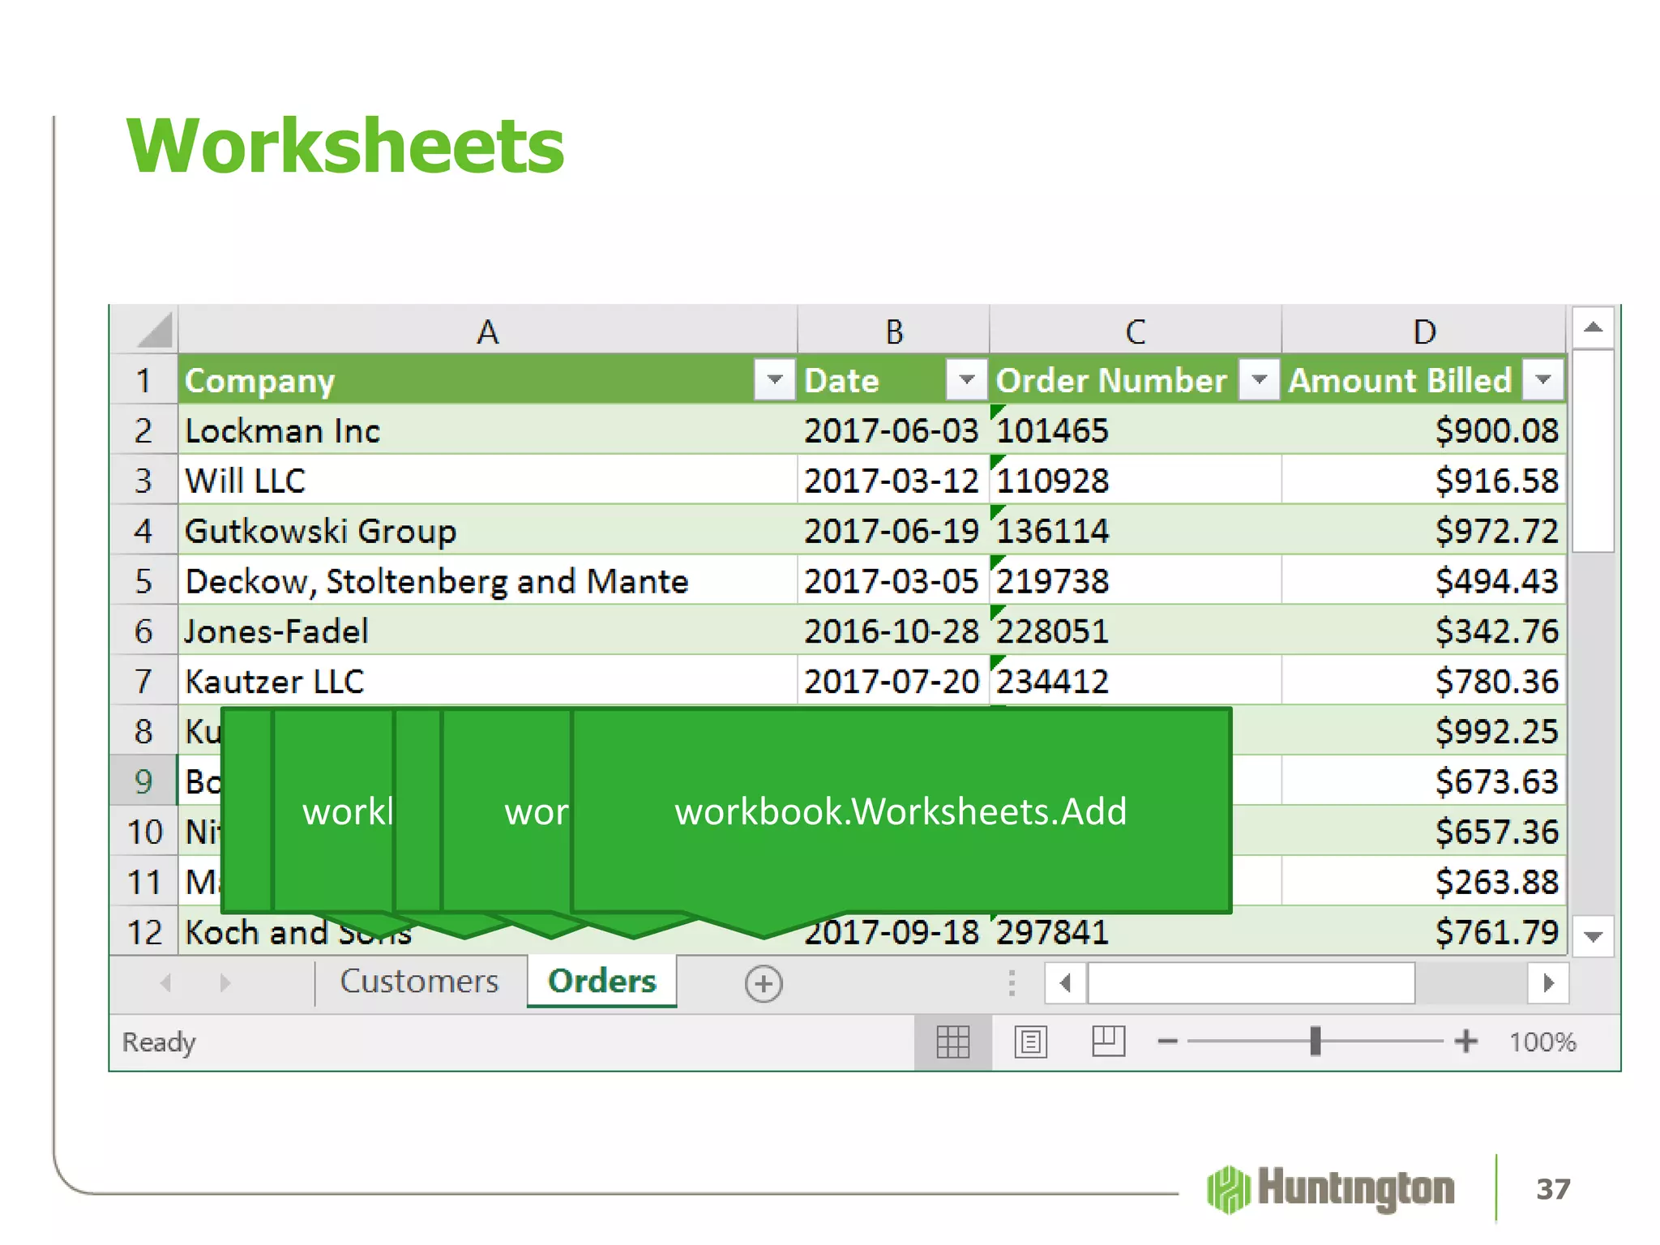Click the date cell 2017-06-03

pyautogui.click(x=893, y=430)
